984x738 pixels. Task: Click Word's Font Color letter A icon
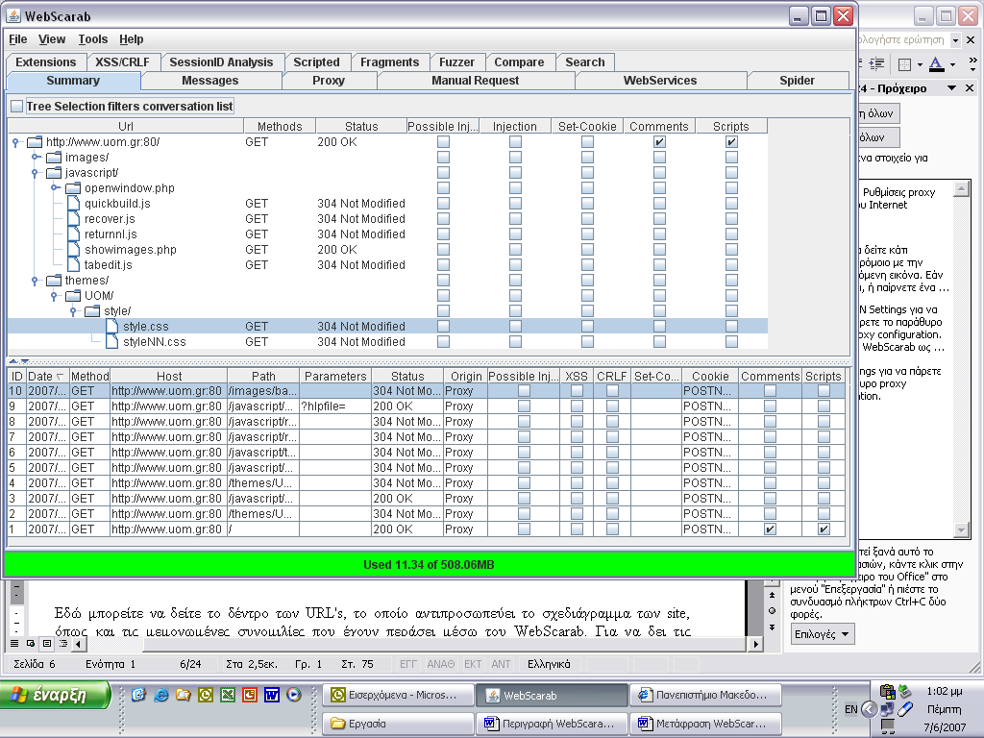pos(936,62)
